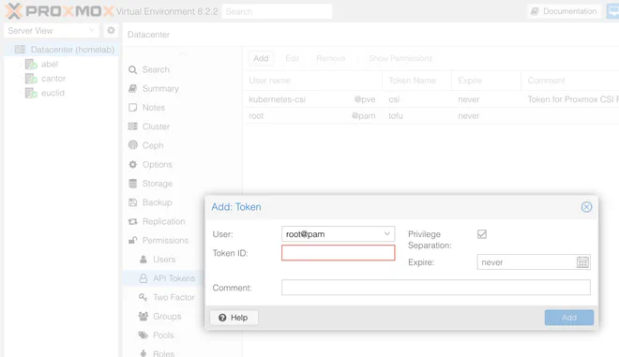Screen dimensions: 619x357
Task: Click the Replication arrows icon
Action: tap(132, 221)
